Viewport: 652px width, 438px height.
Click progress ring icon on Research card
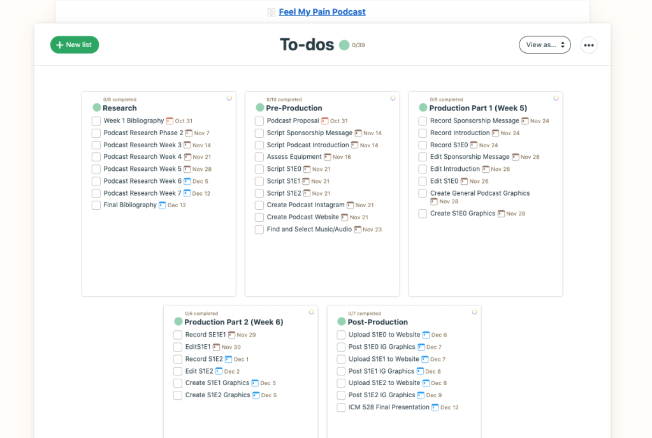229,98
